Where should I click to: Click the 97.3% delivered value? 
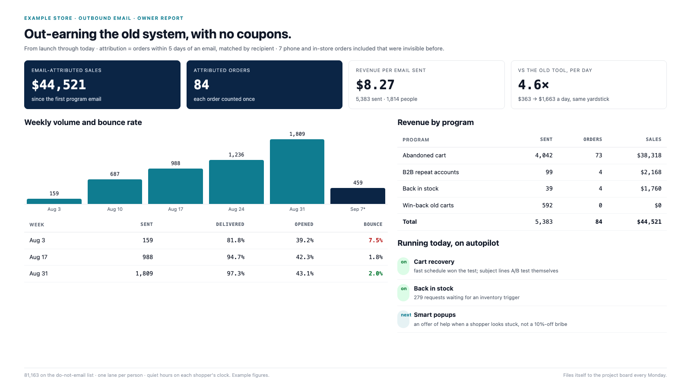(x=235, y=273)
